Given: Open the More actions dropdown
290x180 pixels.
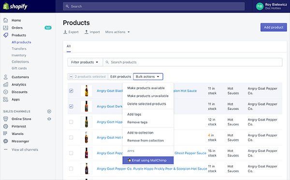Looking at the screenshot, I should [117, 32].
